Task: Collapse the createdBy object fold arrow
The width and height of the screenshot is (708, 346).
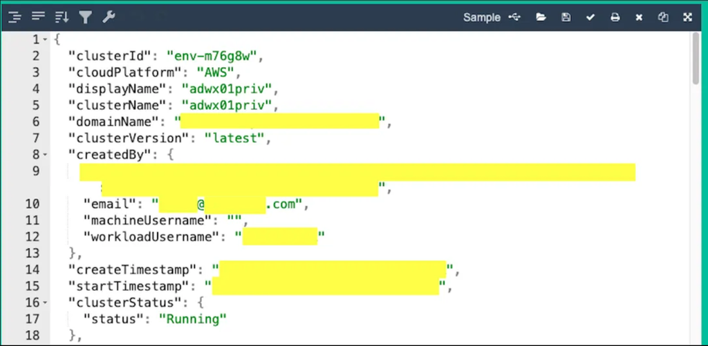Action: (46, 155)
